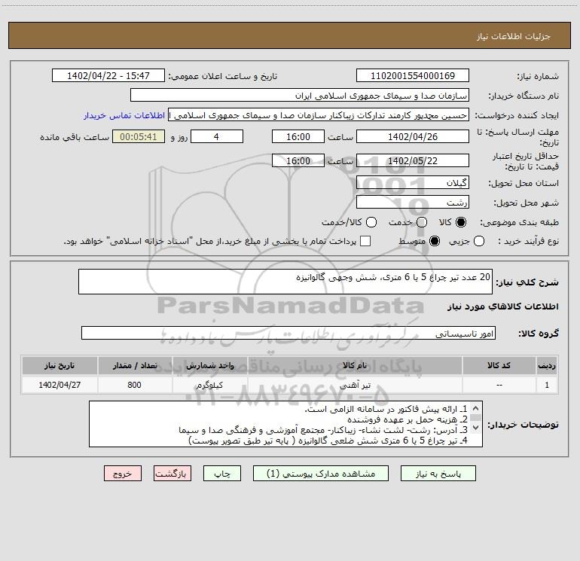Click the goods group field امور تاسیساتی

(x=288, y=333)
